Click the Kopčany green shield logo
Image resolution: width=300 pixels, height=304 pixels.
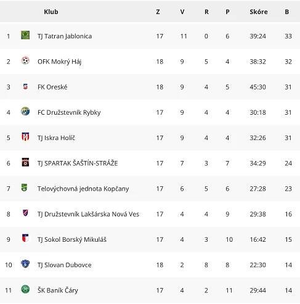pyautogui.click(x=24, y=187)
